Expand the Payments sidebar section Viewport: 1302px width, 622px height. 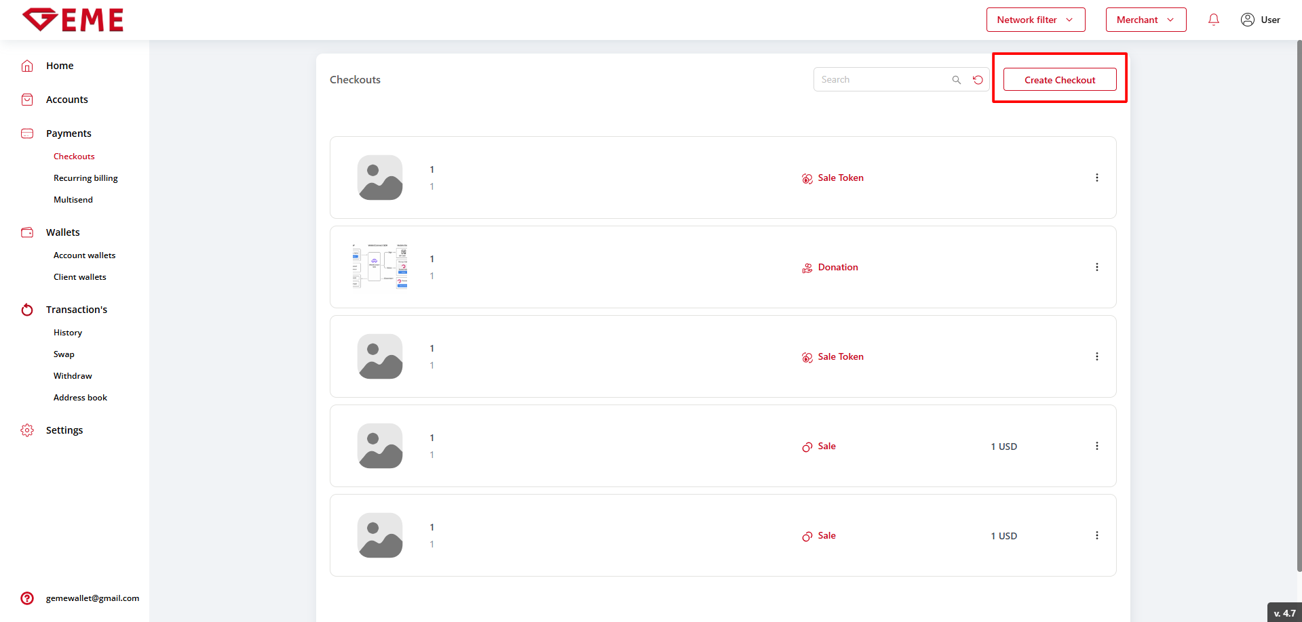coord(69,133)
